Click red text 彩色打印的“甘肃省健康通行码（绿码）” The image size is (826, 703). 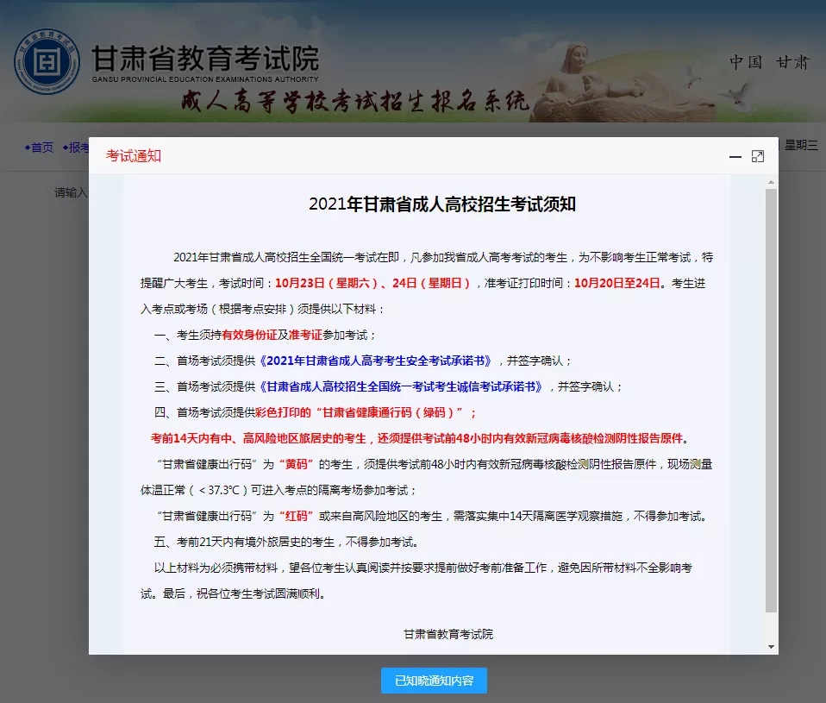(x=360, y=412)
